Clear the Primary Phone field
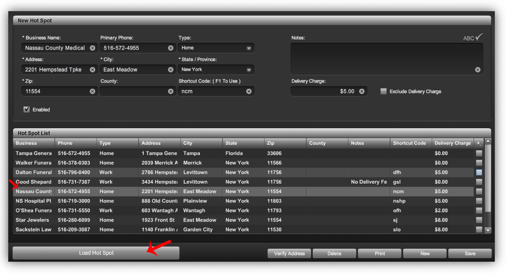This screenshot has height=277, width=506. [171, 48]
